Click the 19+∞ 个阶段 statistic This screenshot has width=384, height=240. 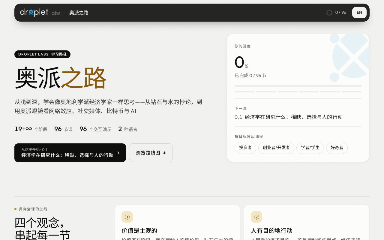31,129
